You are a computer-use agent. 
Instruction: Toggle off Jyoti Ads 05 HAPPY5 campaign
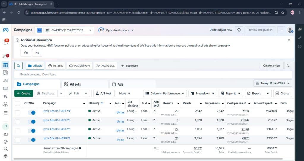32,122
